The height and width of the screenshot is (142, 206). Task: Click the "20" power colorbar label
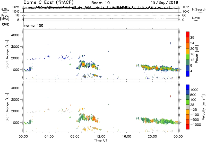[x=192, y=49]
